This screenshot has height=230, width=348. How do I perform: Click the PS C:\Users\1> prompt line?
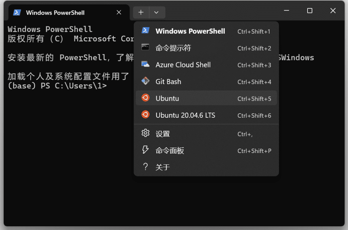coord(57,86)
